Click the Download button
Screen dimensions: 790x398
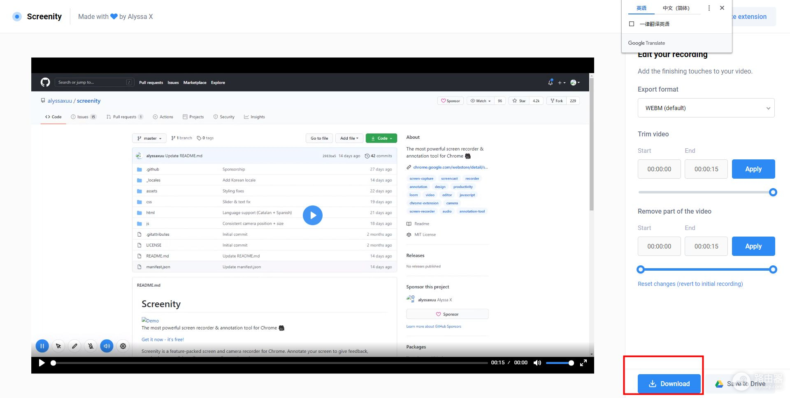pos(669,384)
